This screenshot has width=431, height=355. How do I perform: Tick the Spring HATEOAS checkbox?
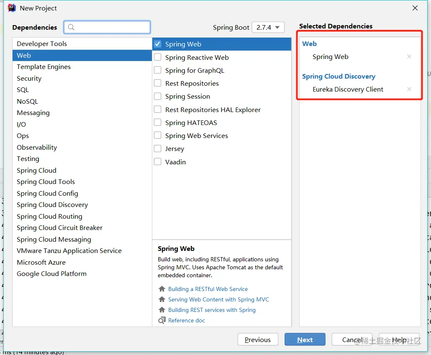pos(157,123)
